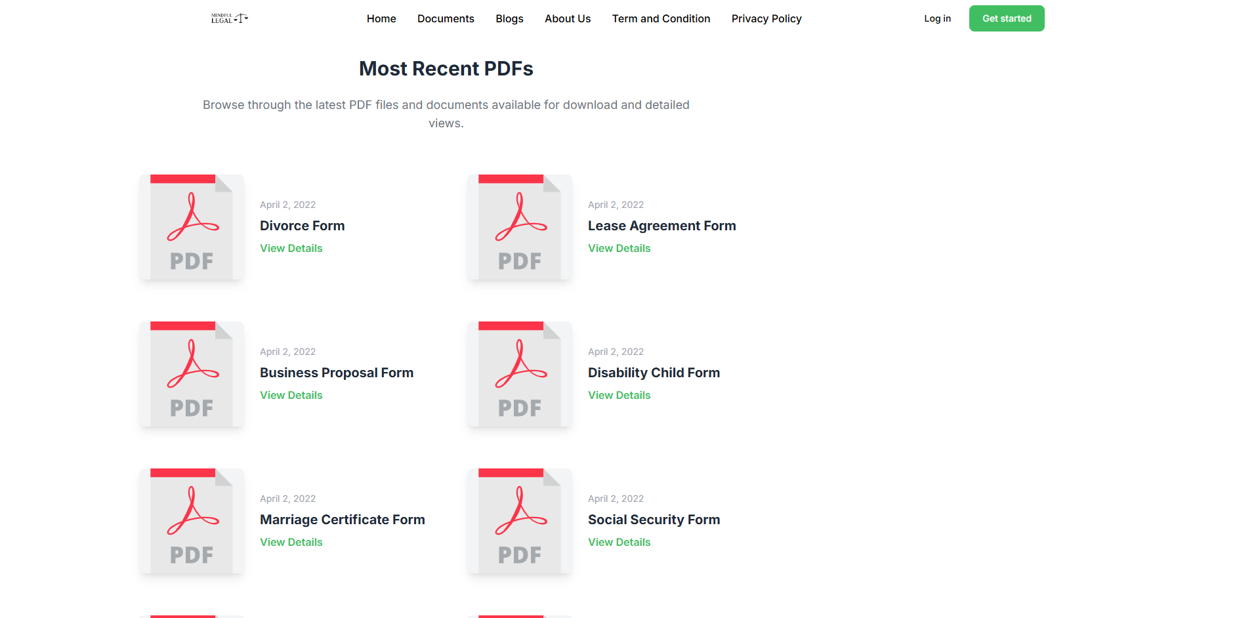The image size is (1258, 618).
Task: Select the Lease Agreement Form title
Action: click(x=662, y=226)
